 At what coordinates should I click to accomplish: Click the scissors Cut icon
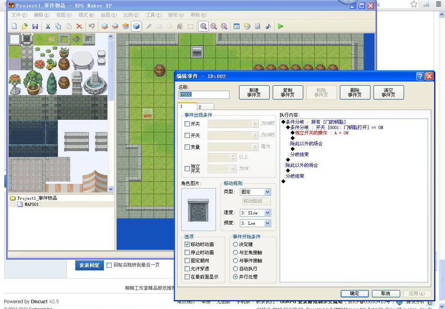click(x=48, y=26)
